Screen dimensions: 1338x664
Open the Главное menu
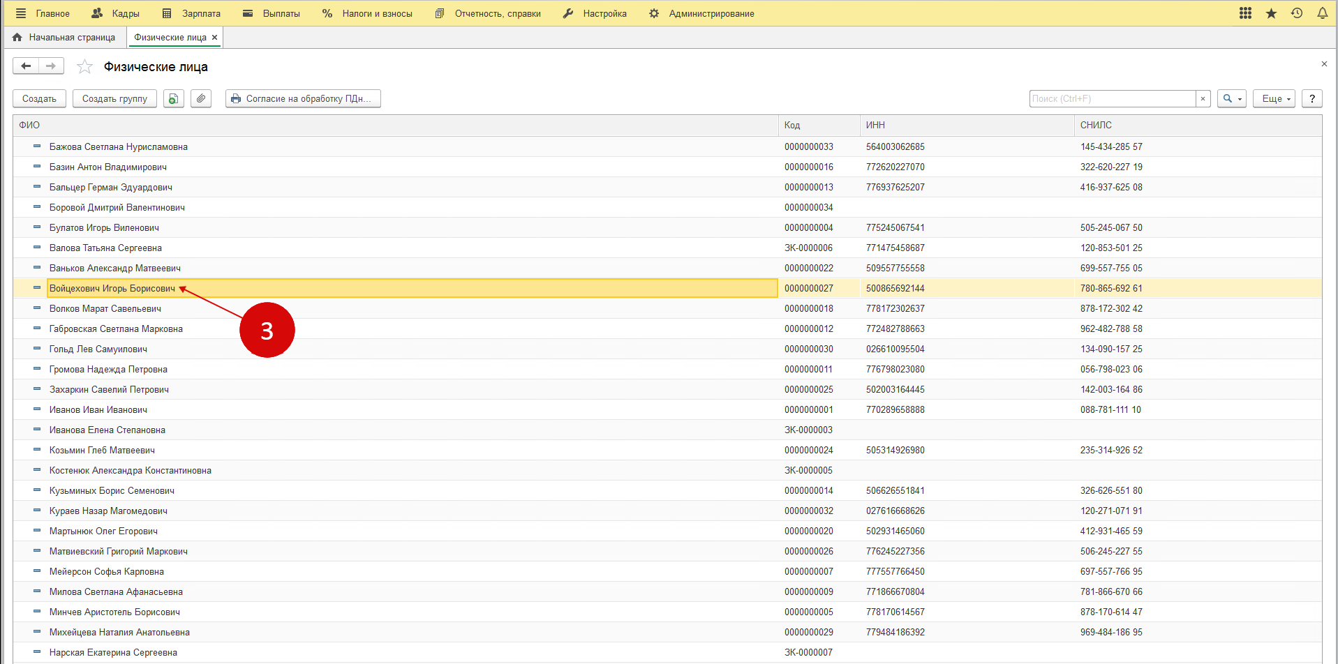click(53, 13)
